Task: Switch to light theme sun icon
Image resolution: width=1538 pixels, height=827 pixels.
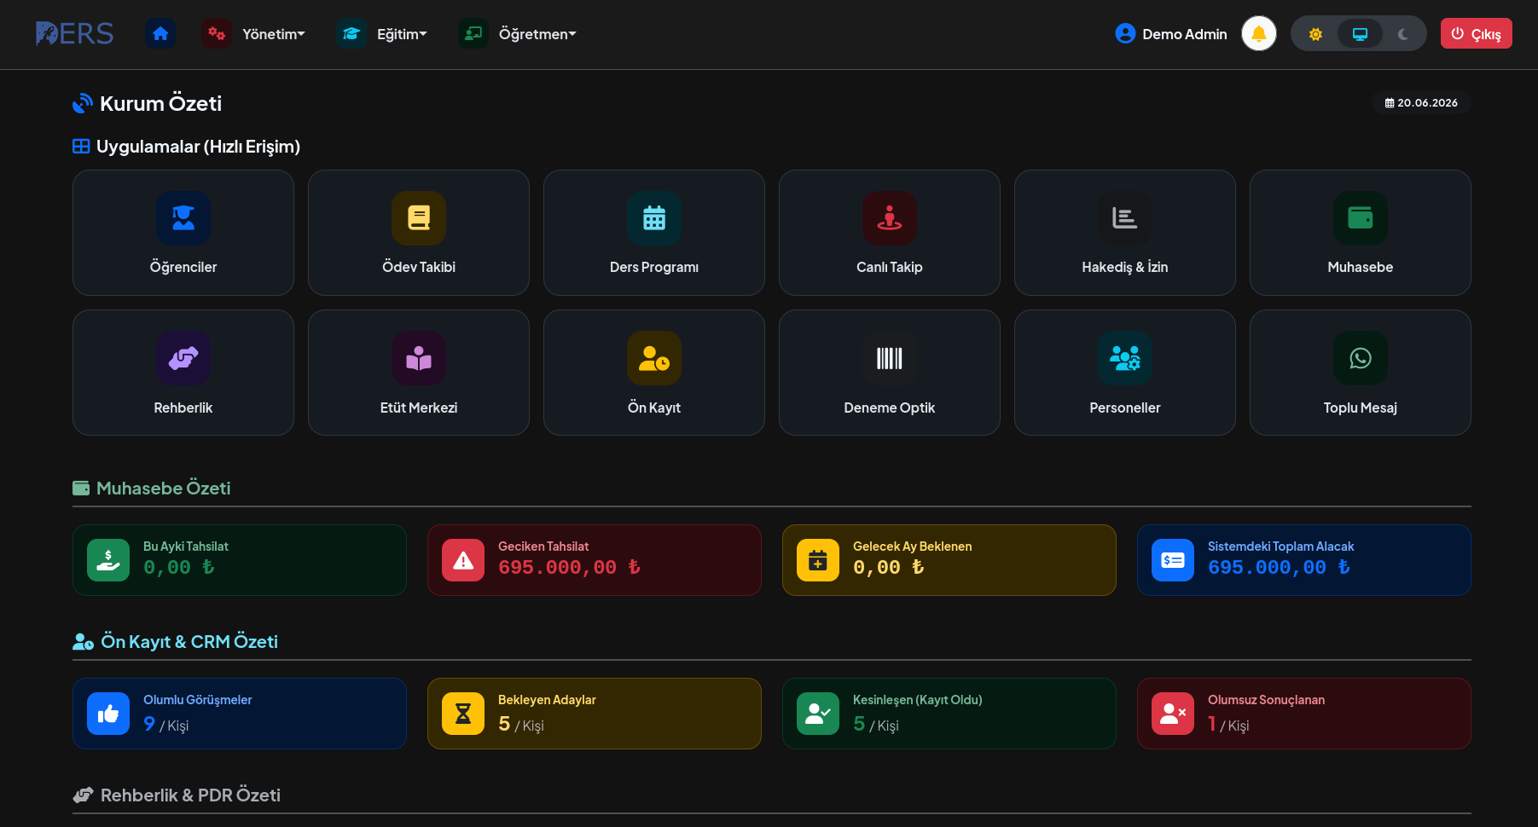Action: click(x=1315, y=34)
